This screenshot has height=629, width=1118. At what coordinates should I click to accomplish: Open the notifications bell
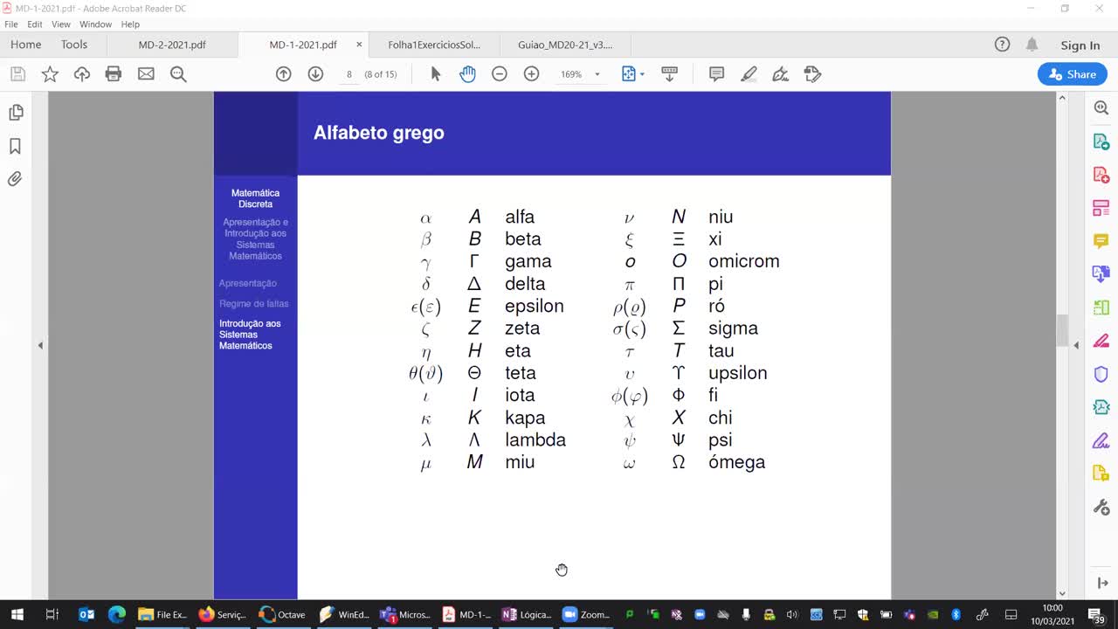point(1032,45)
